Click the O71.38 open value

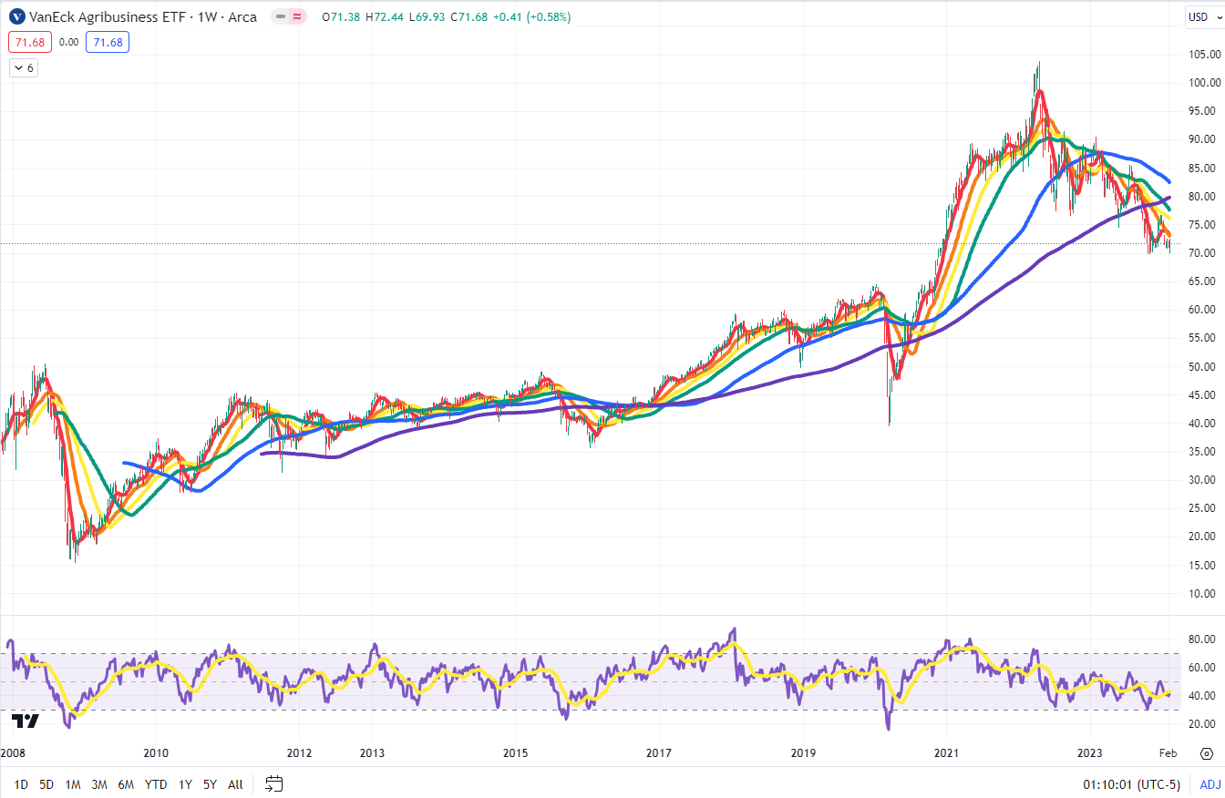(340, 16)
